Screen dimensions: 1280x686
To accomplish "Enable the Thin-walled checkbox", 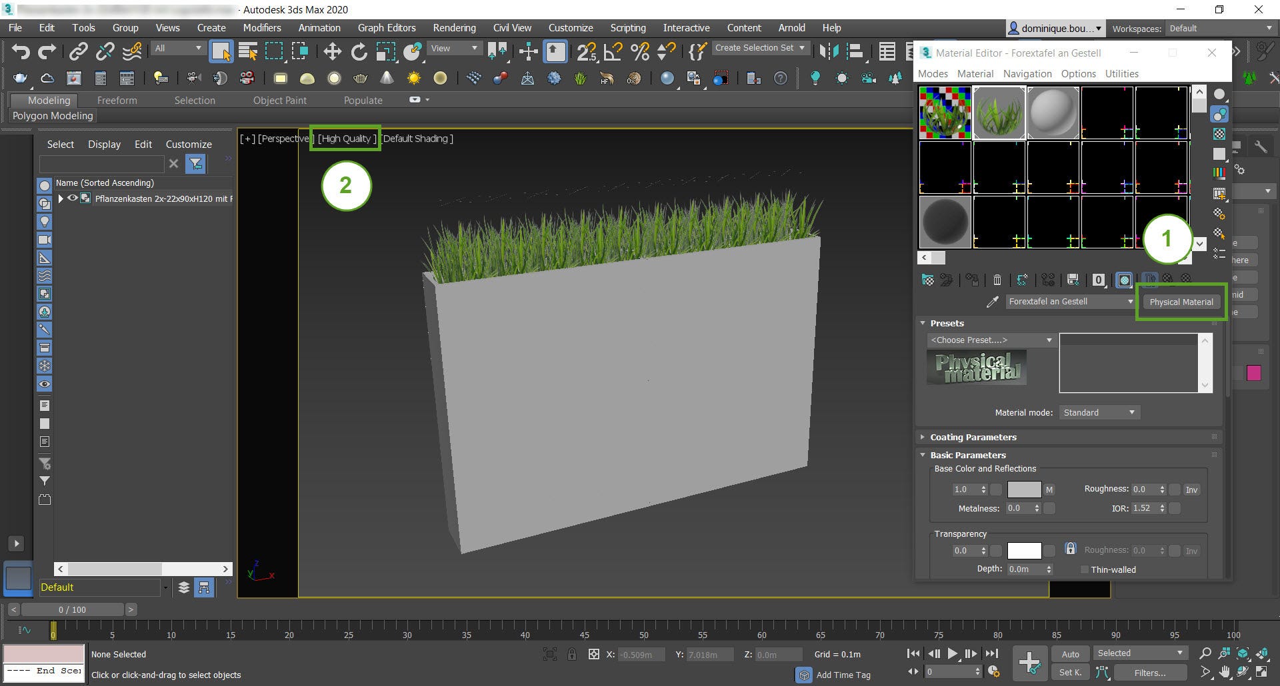I will click(1085, 569).
